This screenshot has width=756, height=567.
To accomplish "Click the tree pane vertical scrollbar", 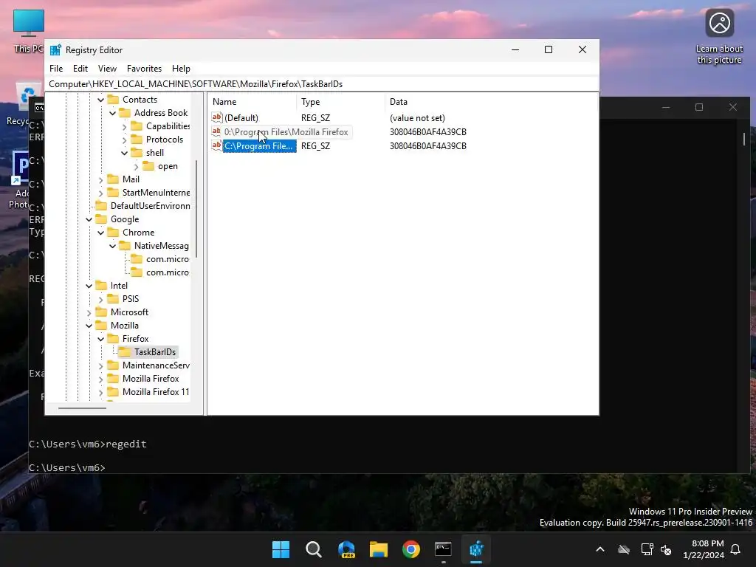I will click(x=196, y=209).
